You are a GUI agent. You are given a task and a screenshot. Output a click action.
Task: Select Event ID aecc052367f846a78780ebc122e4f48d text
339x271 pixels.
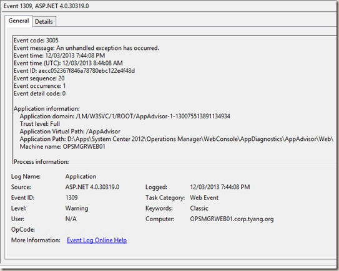[74, 70]
